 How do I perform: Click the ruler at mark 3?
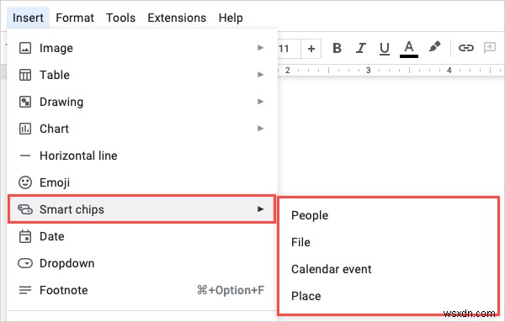[368, 70]
